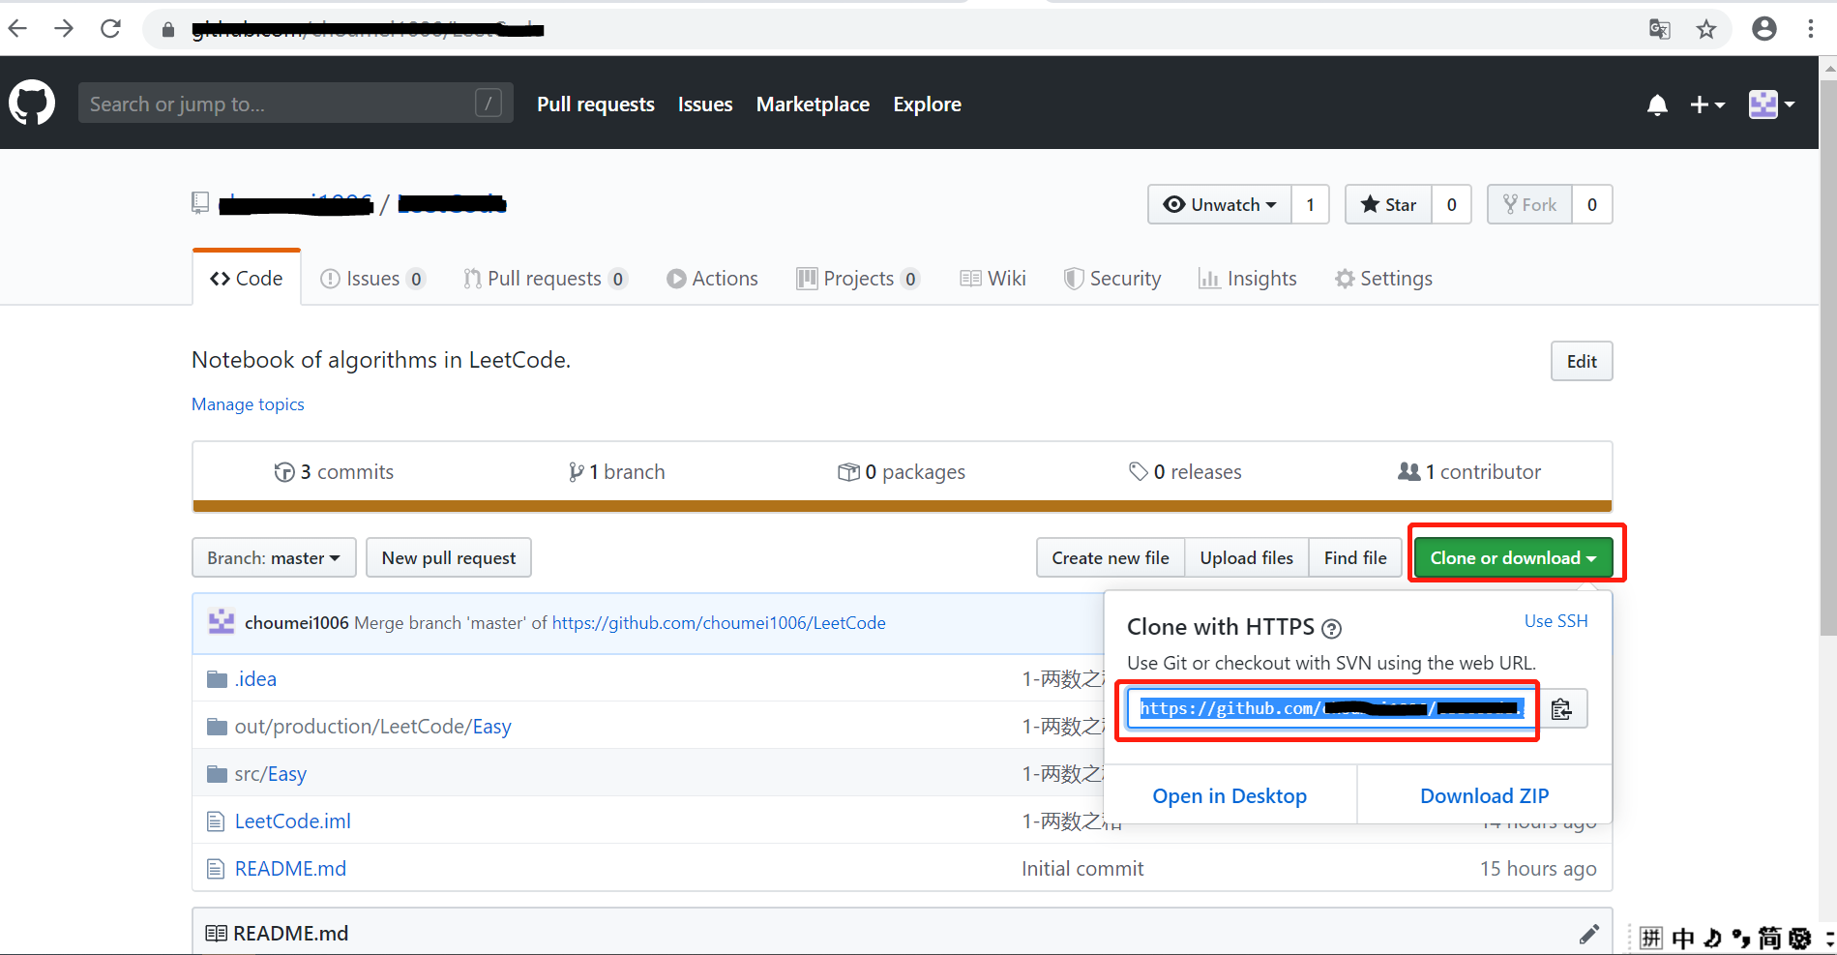This screenshot has height=955, width=1837.
Task: Open repository Settings tab
Action: tap(1384, 279)
